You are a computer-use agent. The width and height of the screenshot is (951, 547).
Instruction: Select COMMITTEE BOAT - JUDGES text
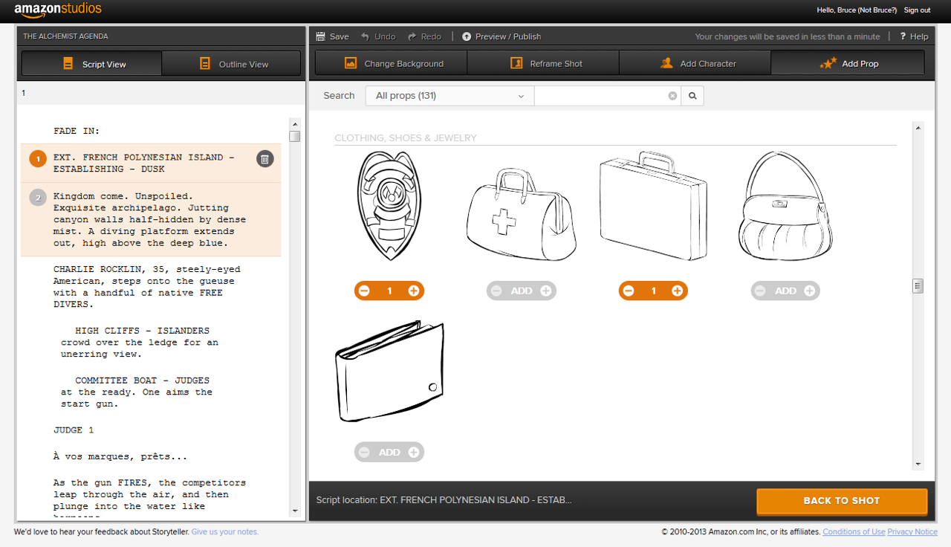pos(143,381)
